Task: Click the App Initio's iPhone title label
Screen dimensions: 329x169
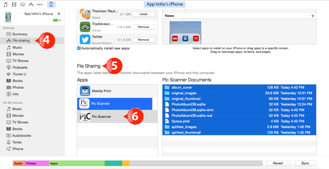Action: 165,4
